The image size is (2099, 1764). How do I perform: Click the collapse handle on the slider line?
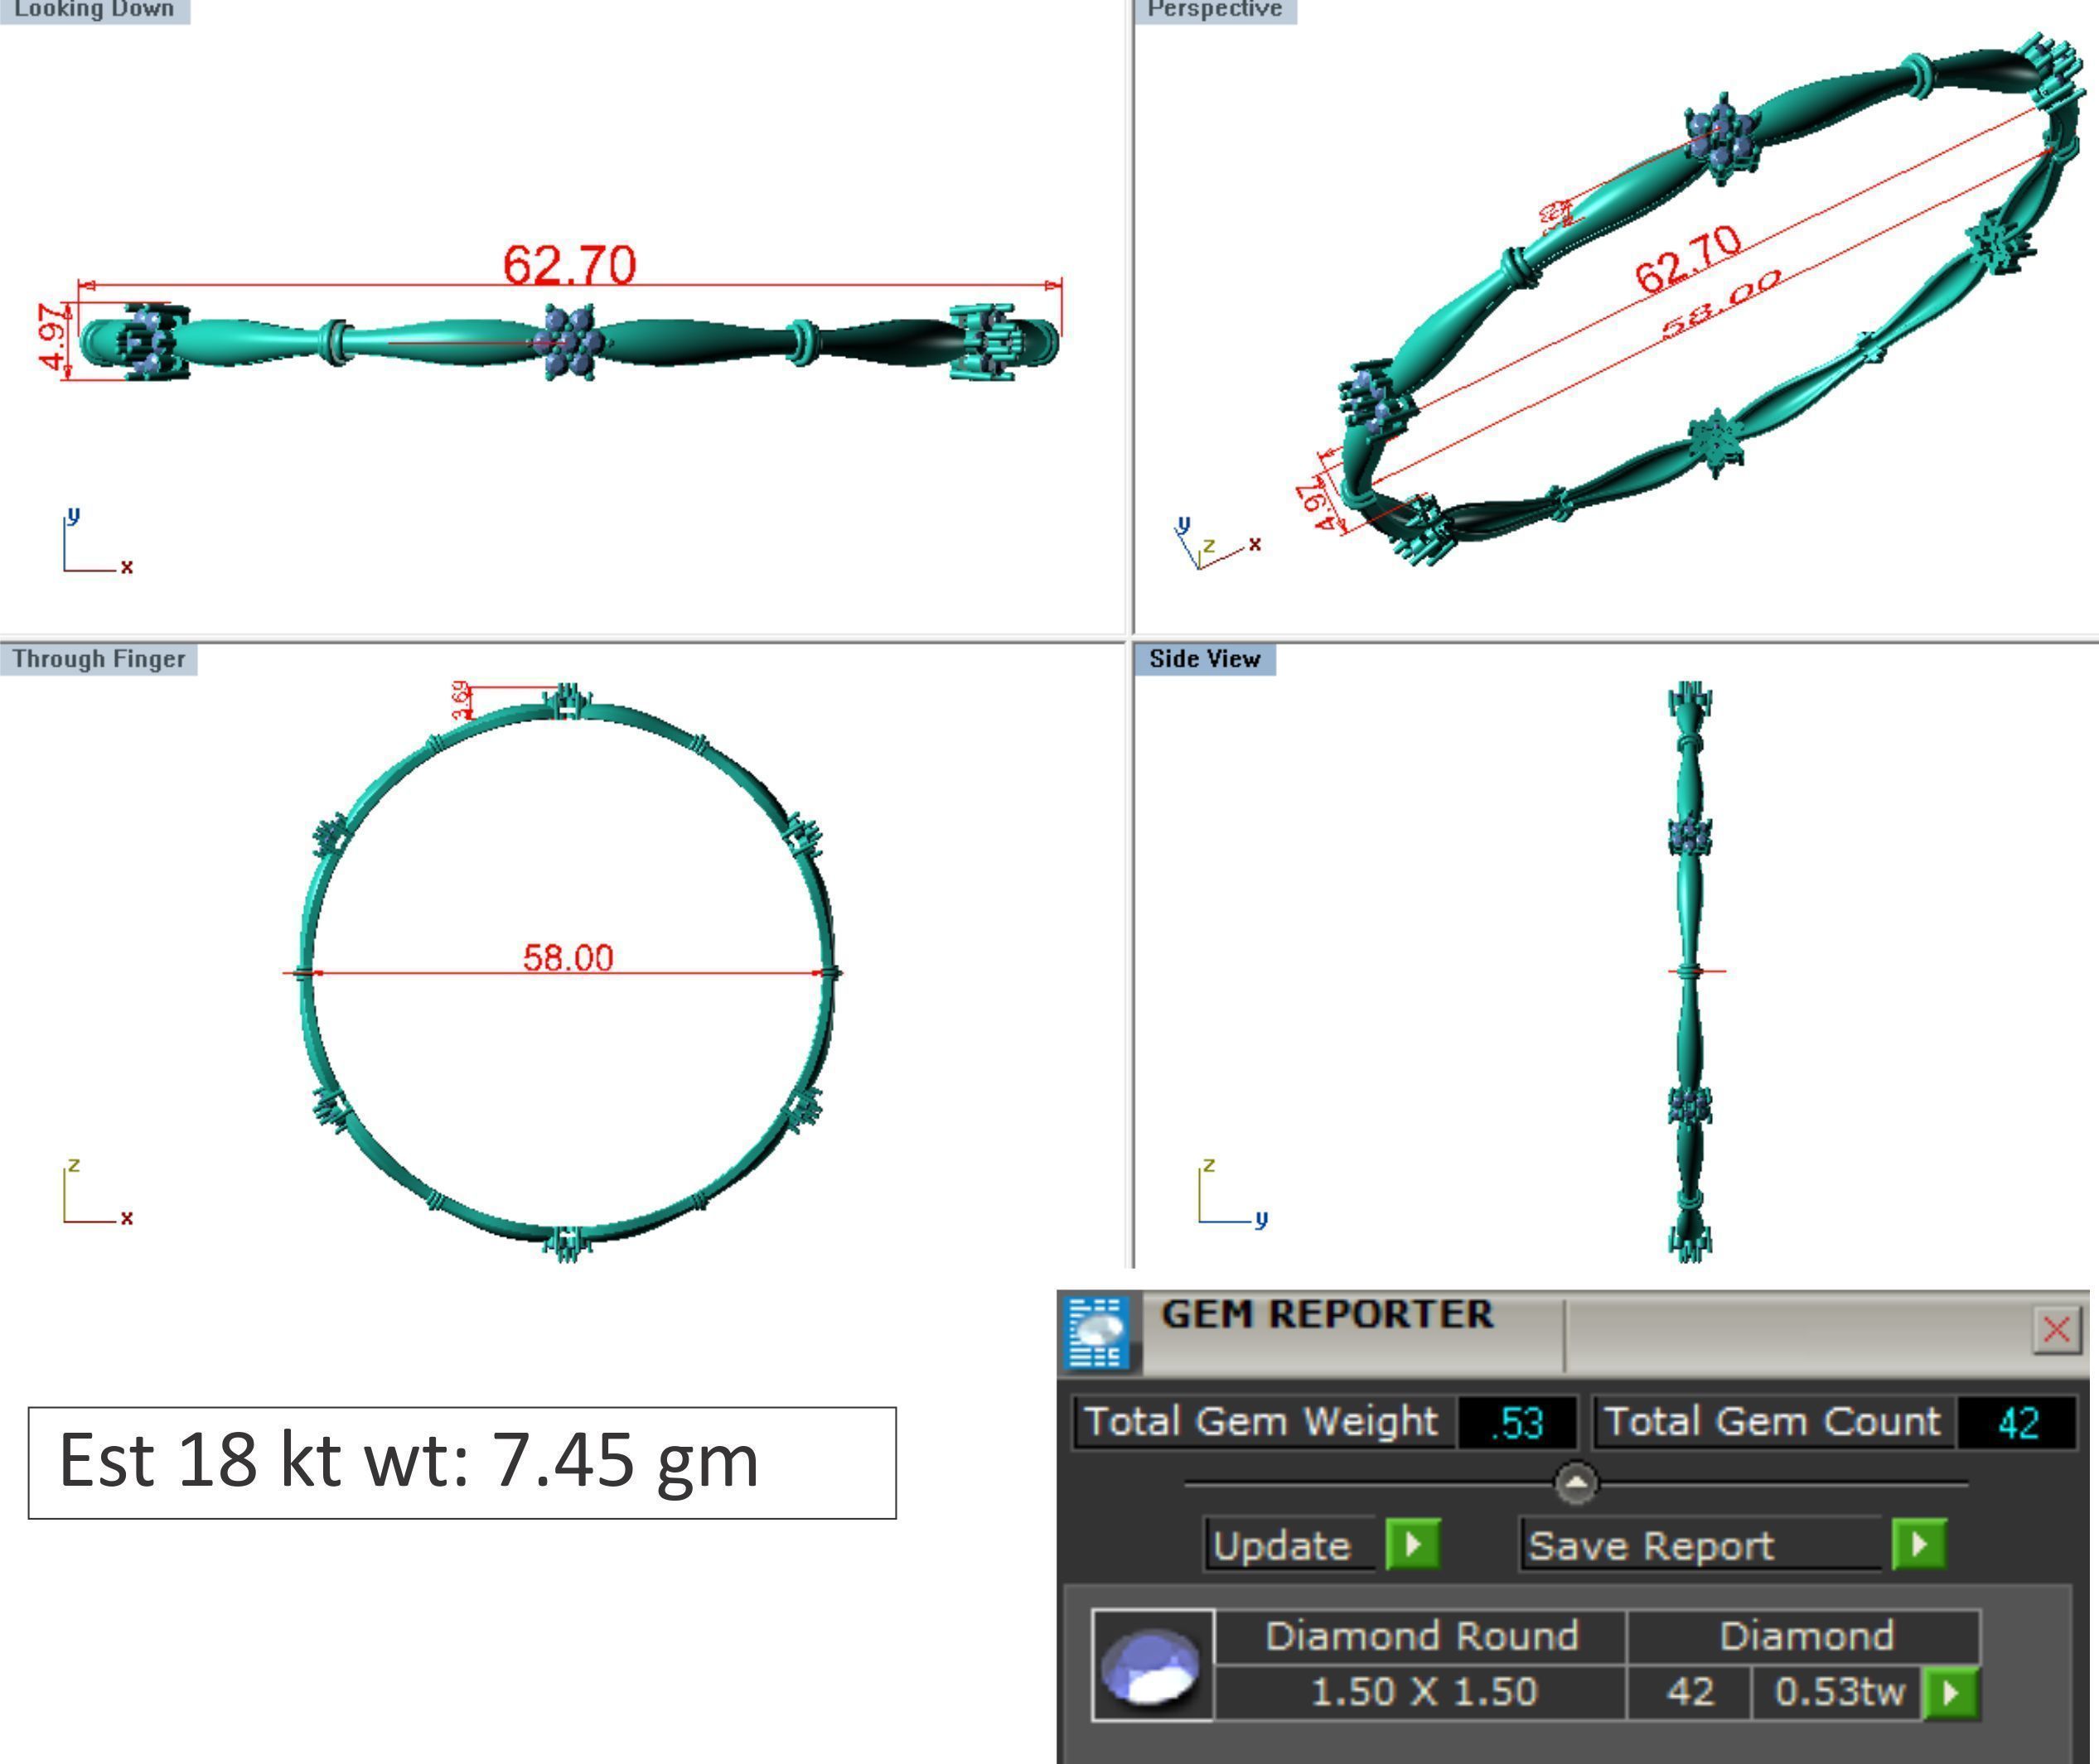(x=1576, y=1483)
